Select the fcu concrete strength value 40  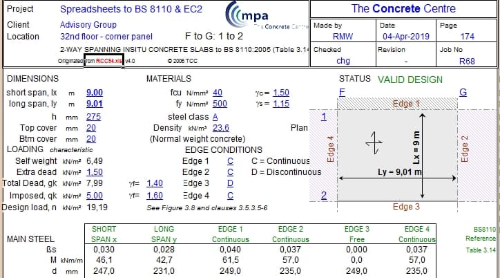(x=218, y=93)
